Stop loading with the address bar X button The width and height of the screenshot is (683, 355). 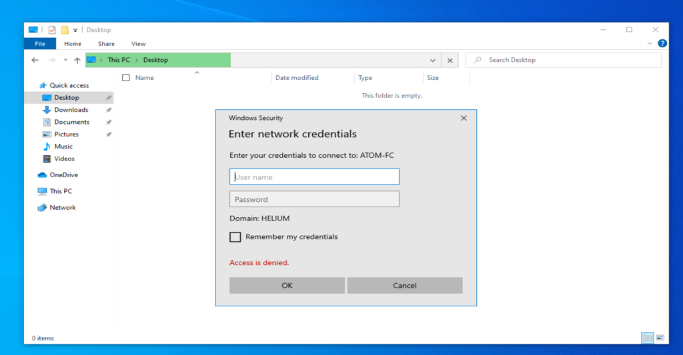click(450, 60)
